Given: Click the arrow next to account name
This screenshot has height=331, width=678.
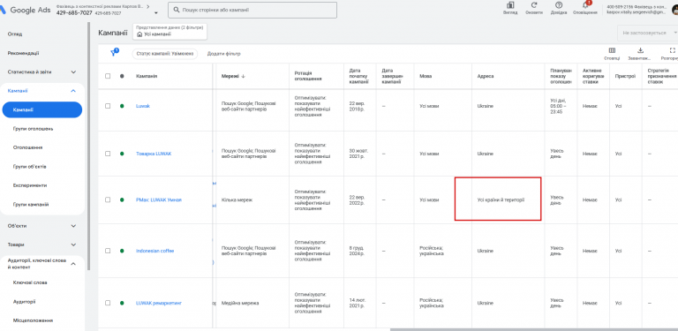Looking at the screenshot, I should [x=148, y=7].
